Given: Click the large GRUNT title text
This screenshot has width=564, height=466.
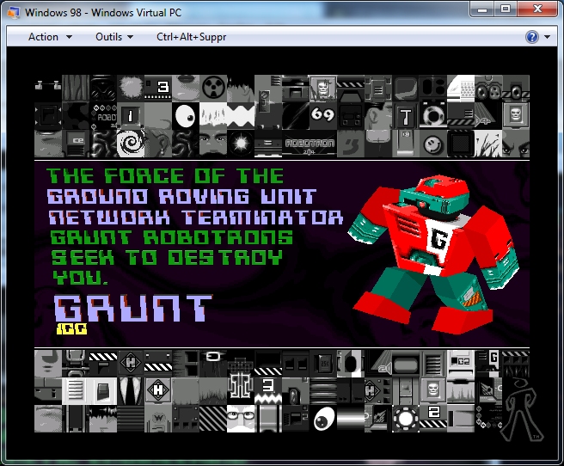Looking at the screenshot, I should coord(132,308).
